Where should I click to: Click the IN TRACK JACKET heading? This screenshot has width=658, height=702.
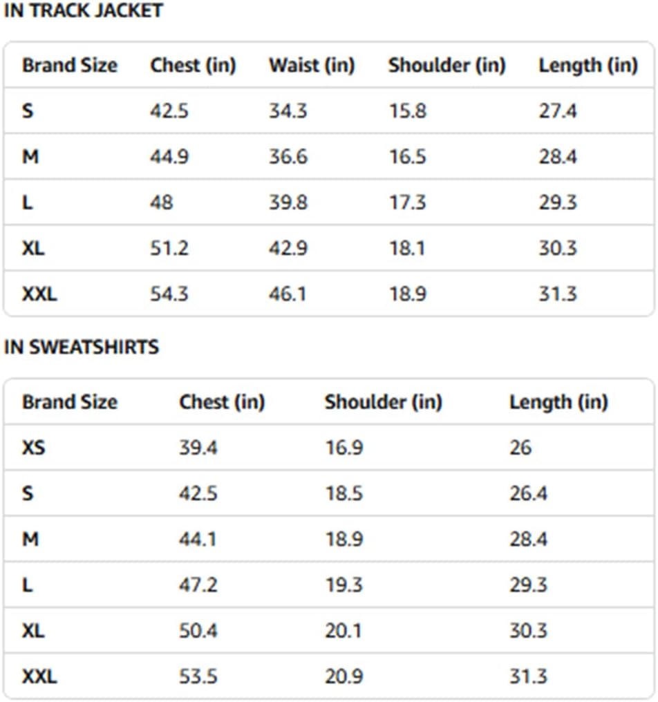click(x=84, y=10)
